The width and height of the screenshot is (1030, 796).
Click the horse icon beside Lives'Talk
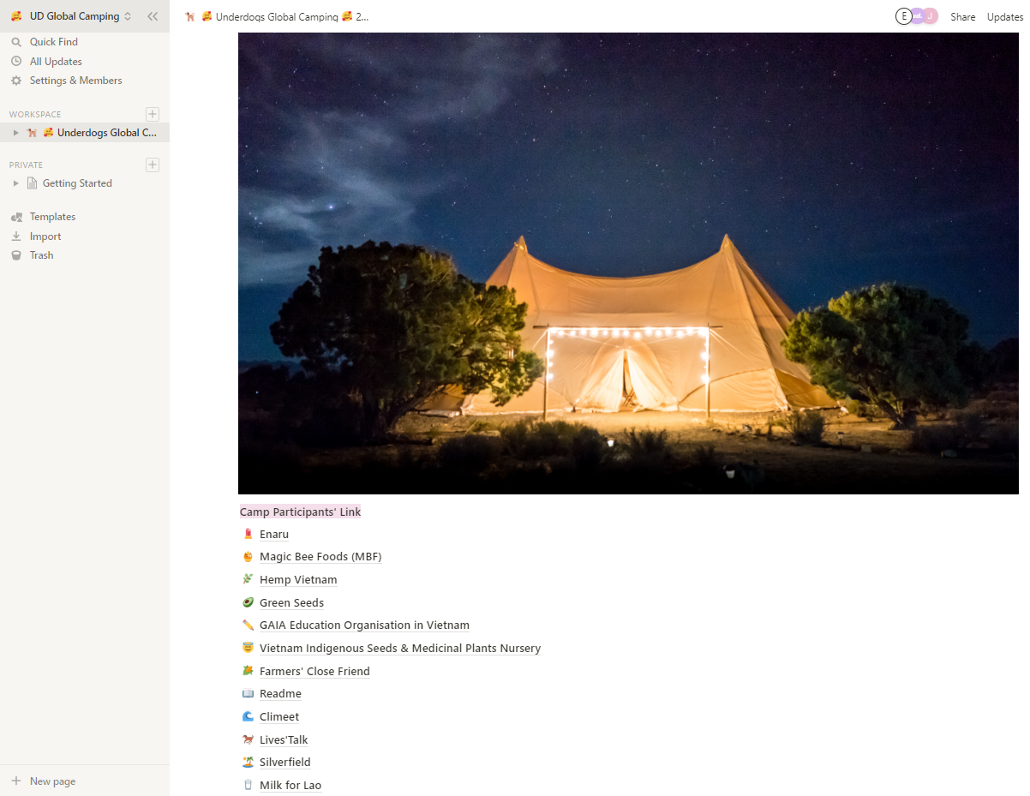248,740
